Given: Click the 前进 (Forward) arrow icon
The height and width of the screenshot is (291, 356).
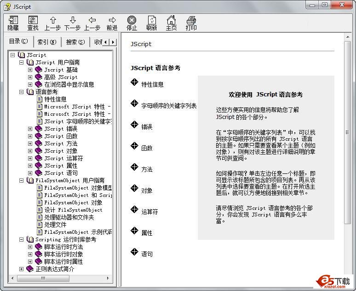Looking at the screenshot, I should click(112, 20).
